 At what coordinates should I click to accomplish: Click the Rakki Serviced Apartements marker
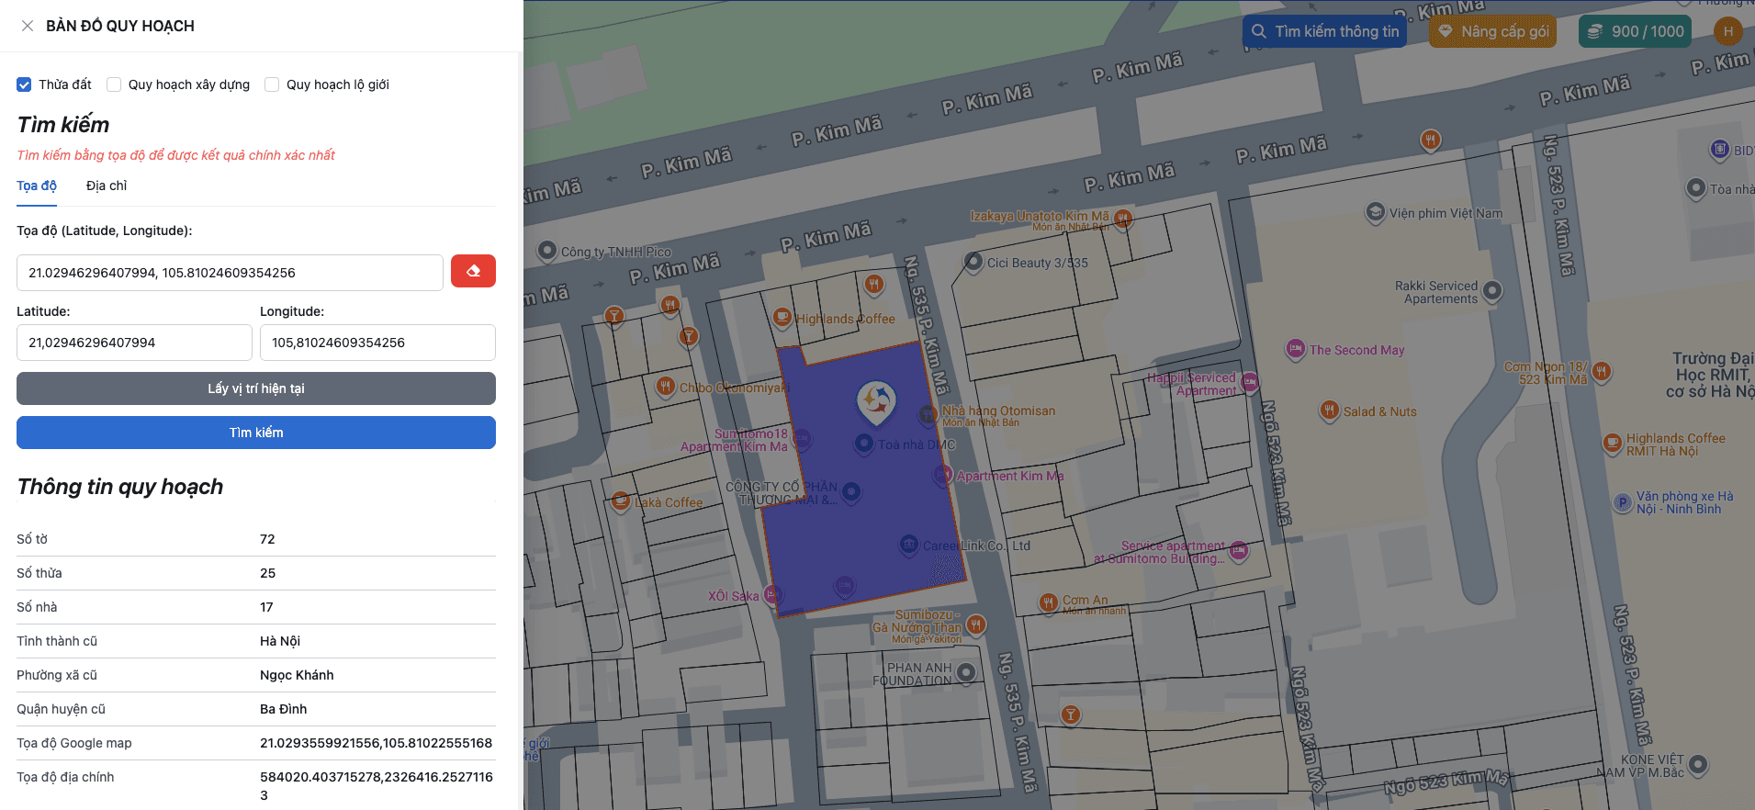point(1492,291)
